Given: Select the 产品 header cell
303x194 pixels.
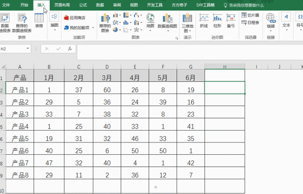Looking at the screenshot, I should (20, 76).
